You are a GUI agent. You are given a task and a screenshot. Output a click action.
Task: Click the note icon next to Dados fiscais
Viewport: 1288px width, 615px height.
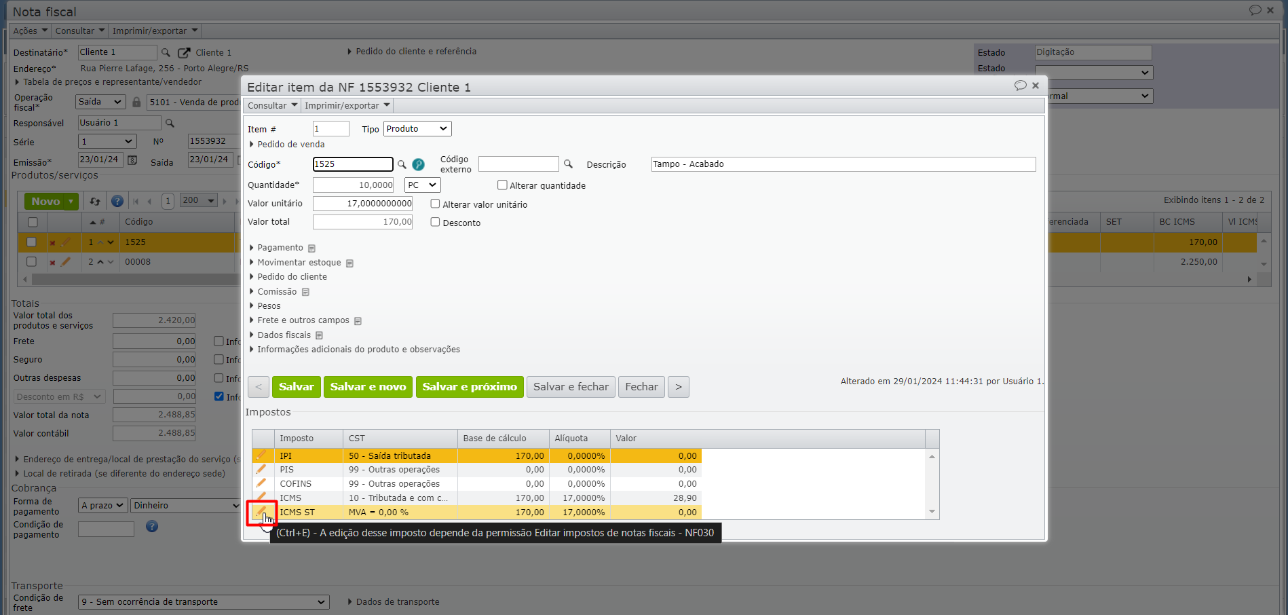coord(320,335)
